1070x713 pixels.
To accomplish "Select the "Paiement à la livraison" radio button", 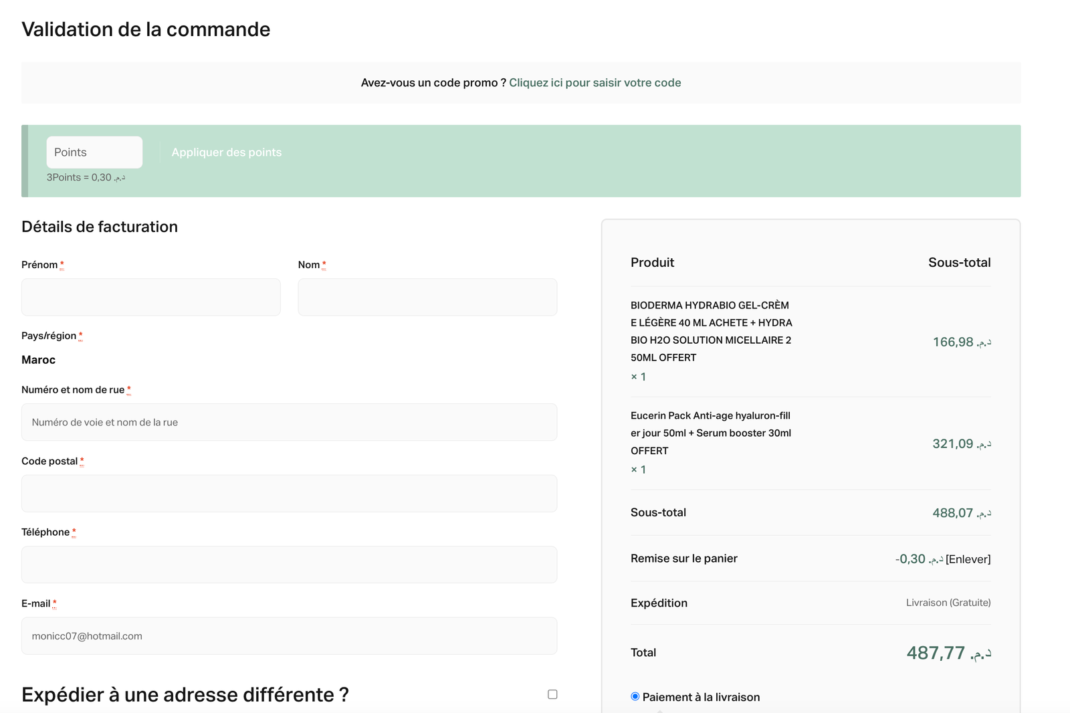I will [635, 697].
